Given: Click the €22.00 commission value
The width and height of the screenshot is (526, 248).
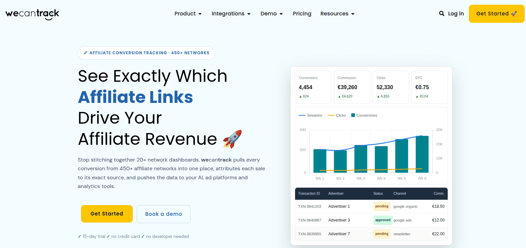Looking at the screenshot, I should pos(438,234).
